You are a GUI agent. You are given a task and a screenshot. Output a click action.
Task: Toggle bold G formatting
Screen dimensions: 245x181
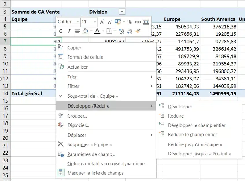pyautogui.click(x=61, y=31)
